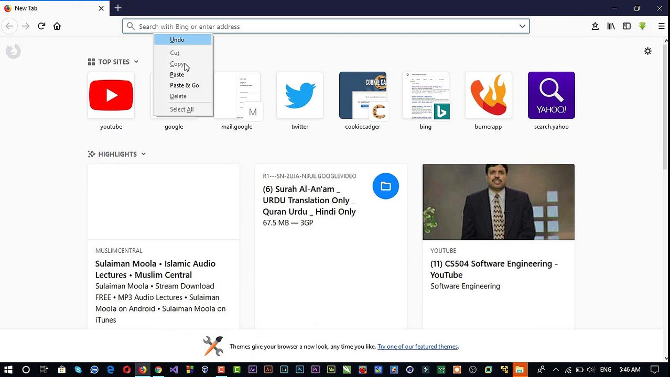The width and height of the screenshot is (670, 377).
Task: Open File Explorer from taskbar
Action: (520, 370)
